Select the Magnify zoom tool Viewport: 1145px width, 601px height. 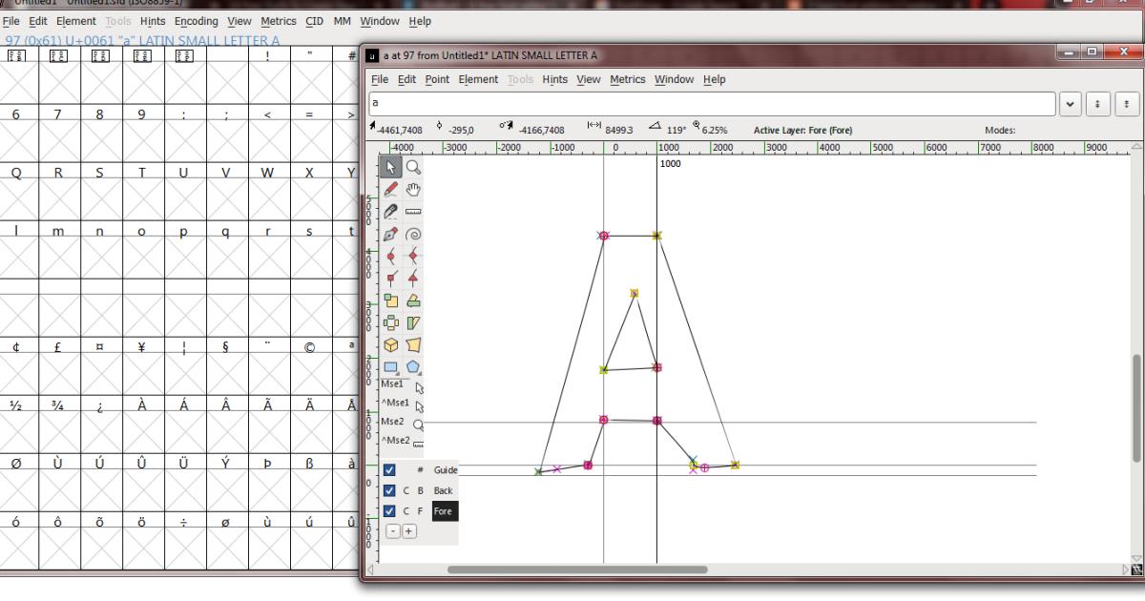[x=413, y=168]
